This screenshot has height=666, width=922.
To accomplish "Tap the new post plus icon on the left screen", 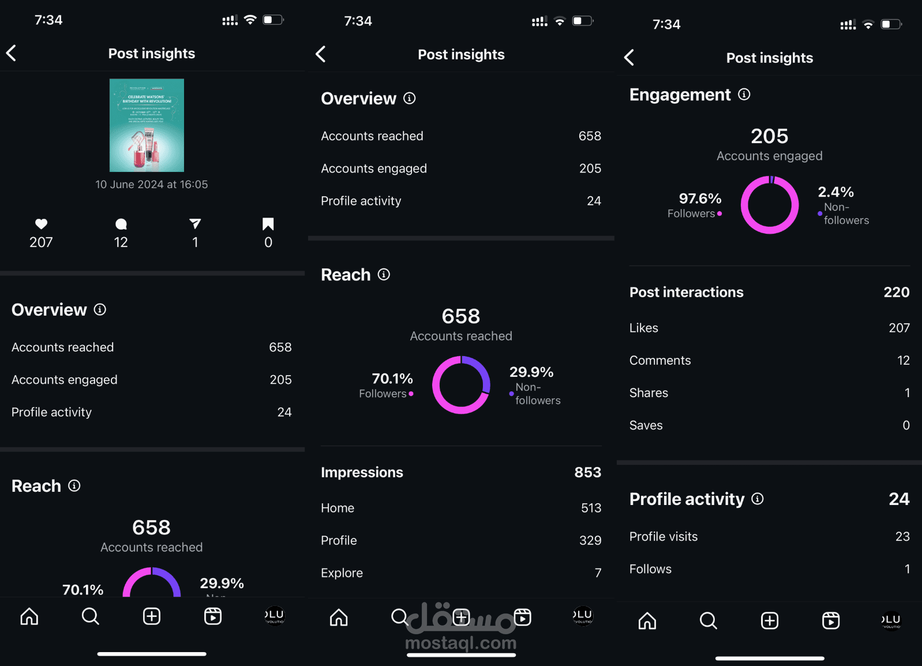I will pos(152,616).
